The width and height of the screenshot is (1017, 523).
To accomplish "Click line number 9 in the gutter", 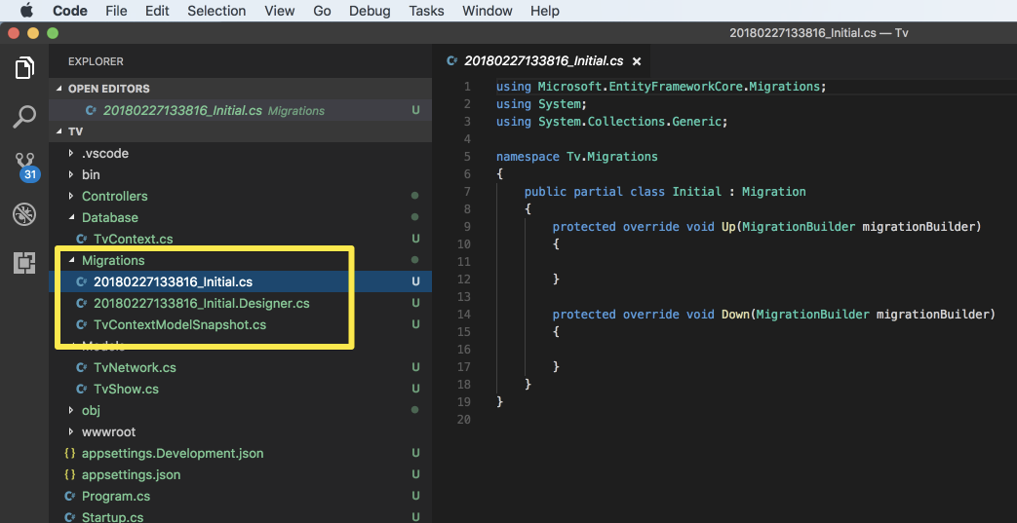I will coord(467,227).
